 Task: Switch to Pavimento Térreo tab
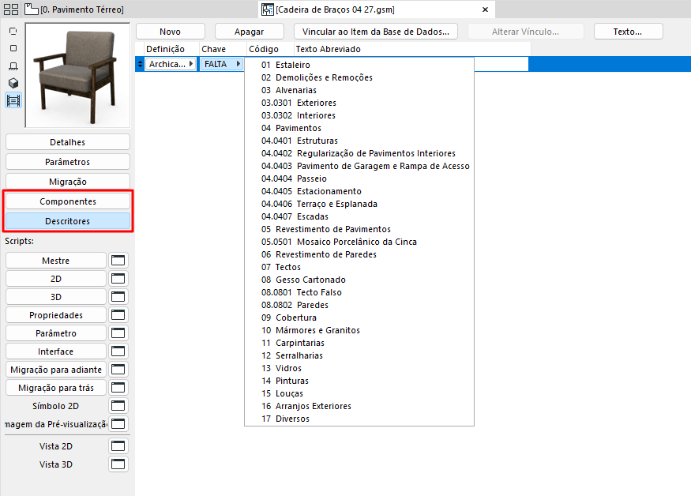pos(74,9)
